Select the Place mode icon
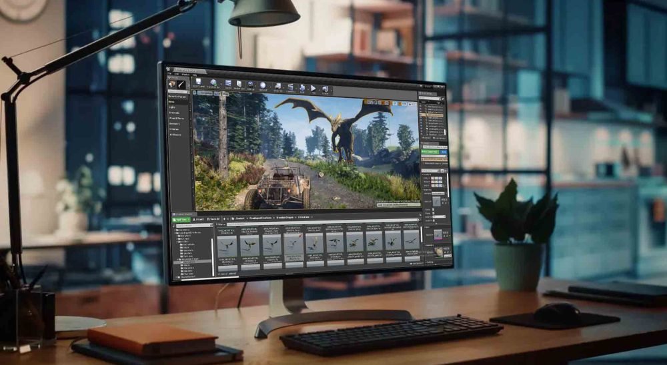The width and height of the screenshot is (667, 365). click(173, 84)
